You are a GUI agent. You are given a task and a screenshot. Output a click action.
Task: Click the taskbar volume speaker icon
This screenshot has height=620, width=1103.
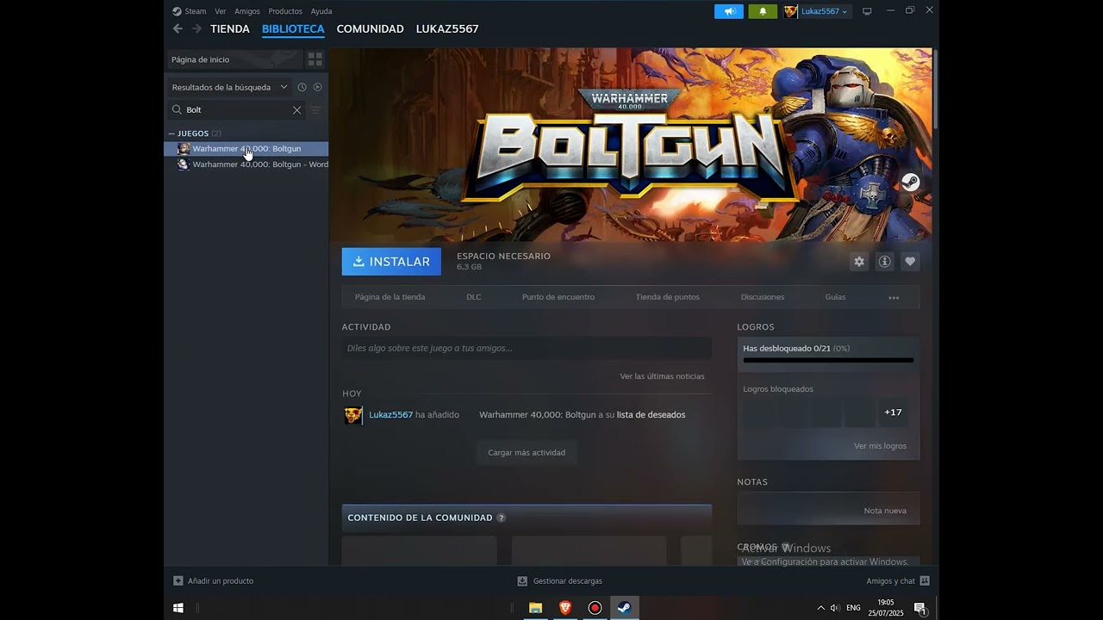pyautogui.click(x=835, y=608)
